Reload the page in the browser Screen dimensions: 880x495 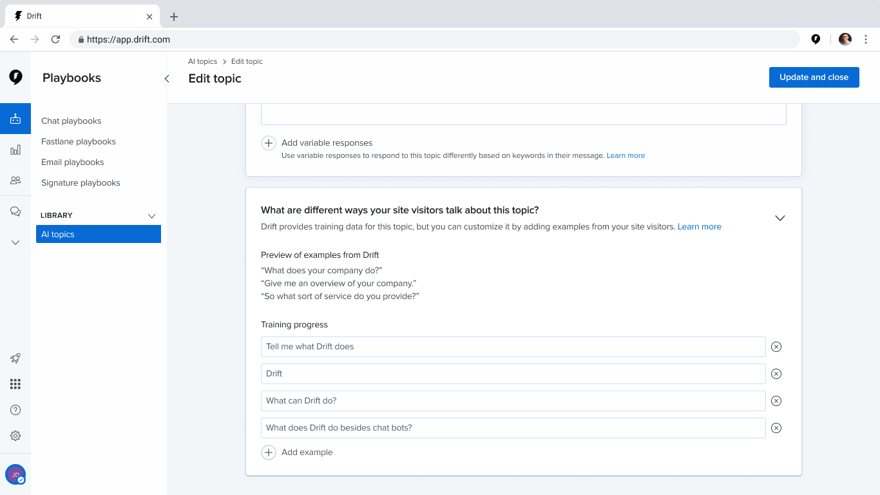tap(56, 39)
